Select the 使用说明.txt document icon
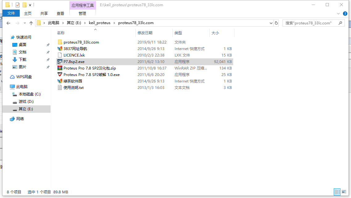This screenshot has width=351, height=198. pos(60,87)
